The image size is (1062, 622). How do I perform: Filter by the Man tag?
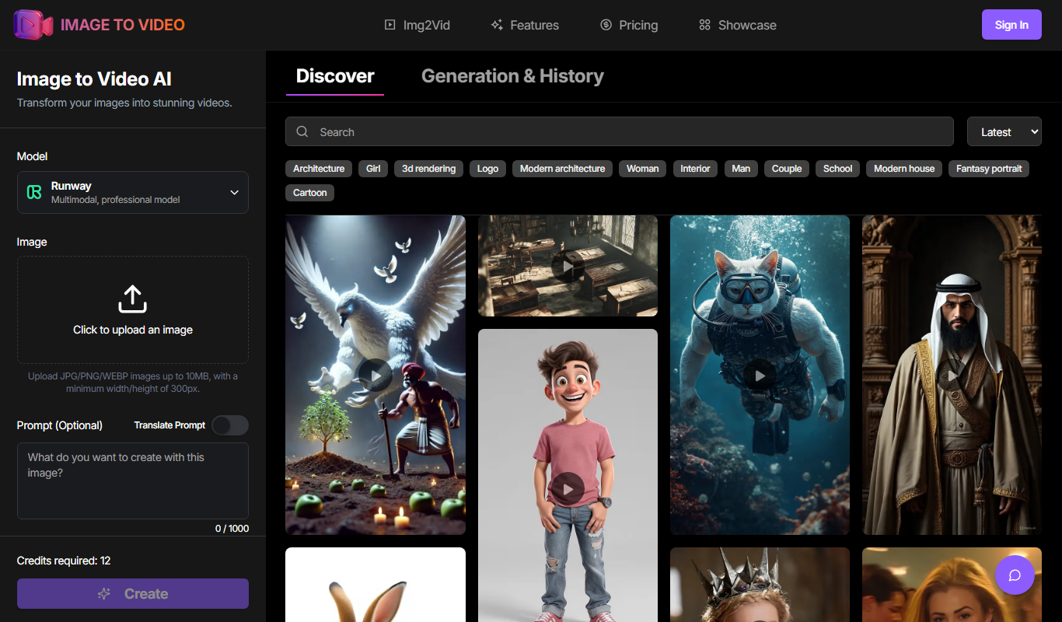click(x=741, y=169)
